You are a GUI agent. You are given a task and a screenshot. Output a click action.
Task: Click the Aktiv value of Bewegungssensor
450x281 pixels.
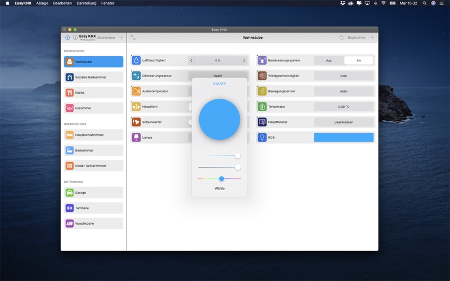344,91
